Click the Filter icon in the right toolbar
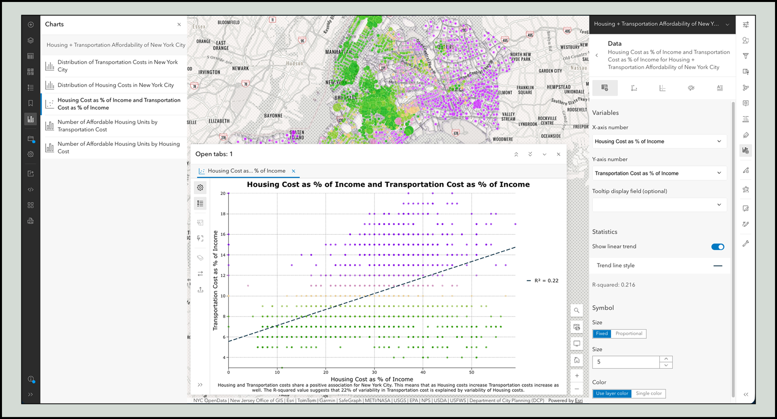Image resolution: width=777 pixels, height=419 pixels. point(746,56)
